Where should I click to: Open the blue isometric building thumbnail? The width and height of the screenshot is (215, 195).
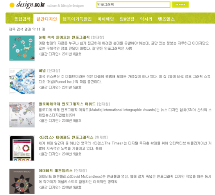click(x=22, y=81)
